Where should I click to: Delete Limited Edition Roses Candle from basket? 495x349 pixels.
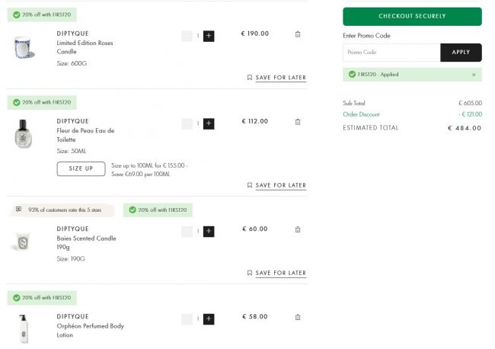click(x=297, y=34)
